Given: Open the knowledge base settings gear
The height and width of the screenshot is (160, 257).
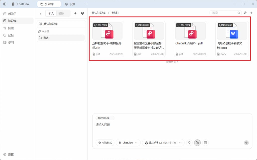Looking at the screenshot, I should point(83,13).
